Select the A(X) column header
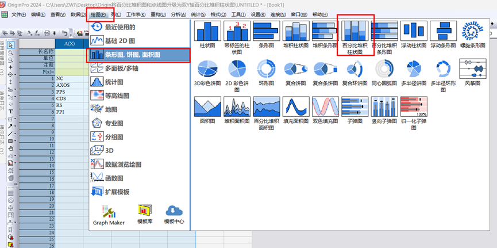This screenshot has width=497, height=248. point(70,44)
